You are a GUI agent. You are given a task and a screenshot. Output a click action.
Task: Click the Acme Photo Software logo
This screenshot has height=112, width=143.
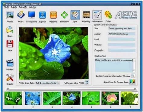point(126,15)
